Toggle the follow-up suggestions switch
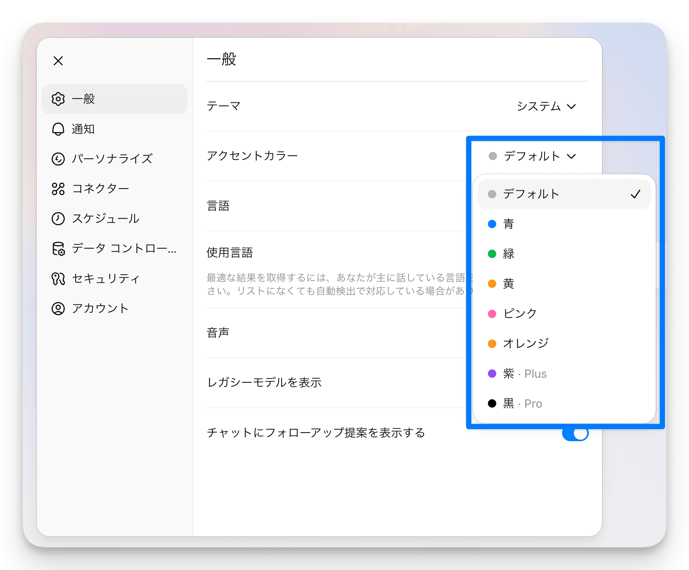689x570 pixels. point(575,434)
